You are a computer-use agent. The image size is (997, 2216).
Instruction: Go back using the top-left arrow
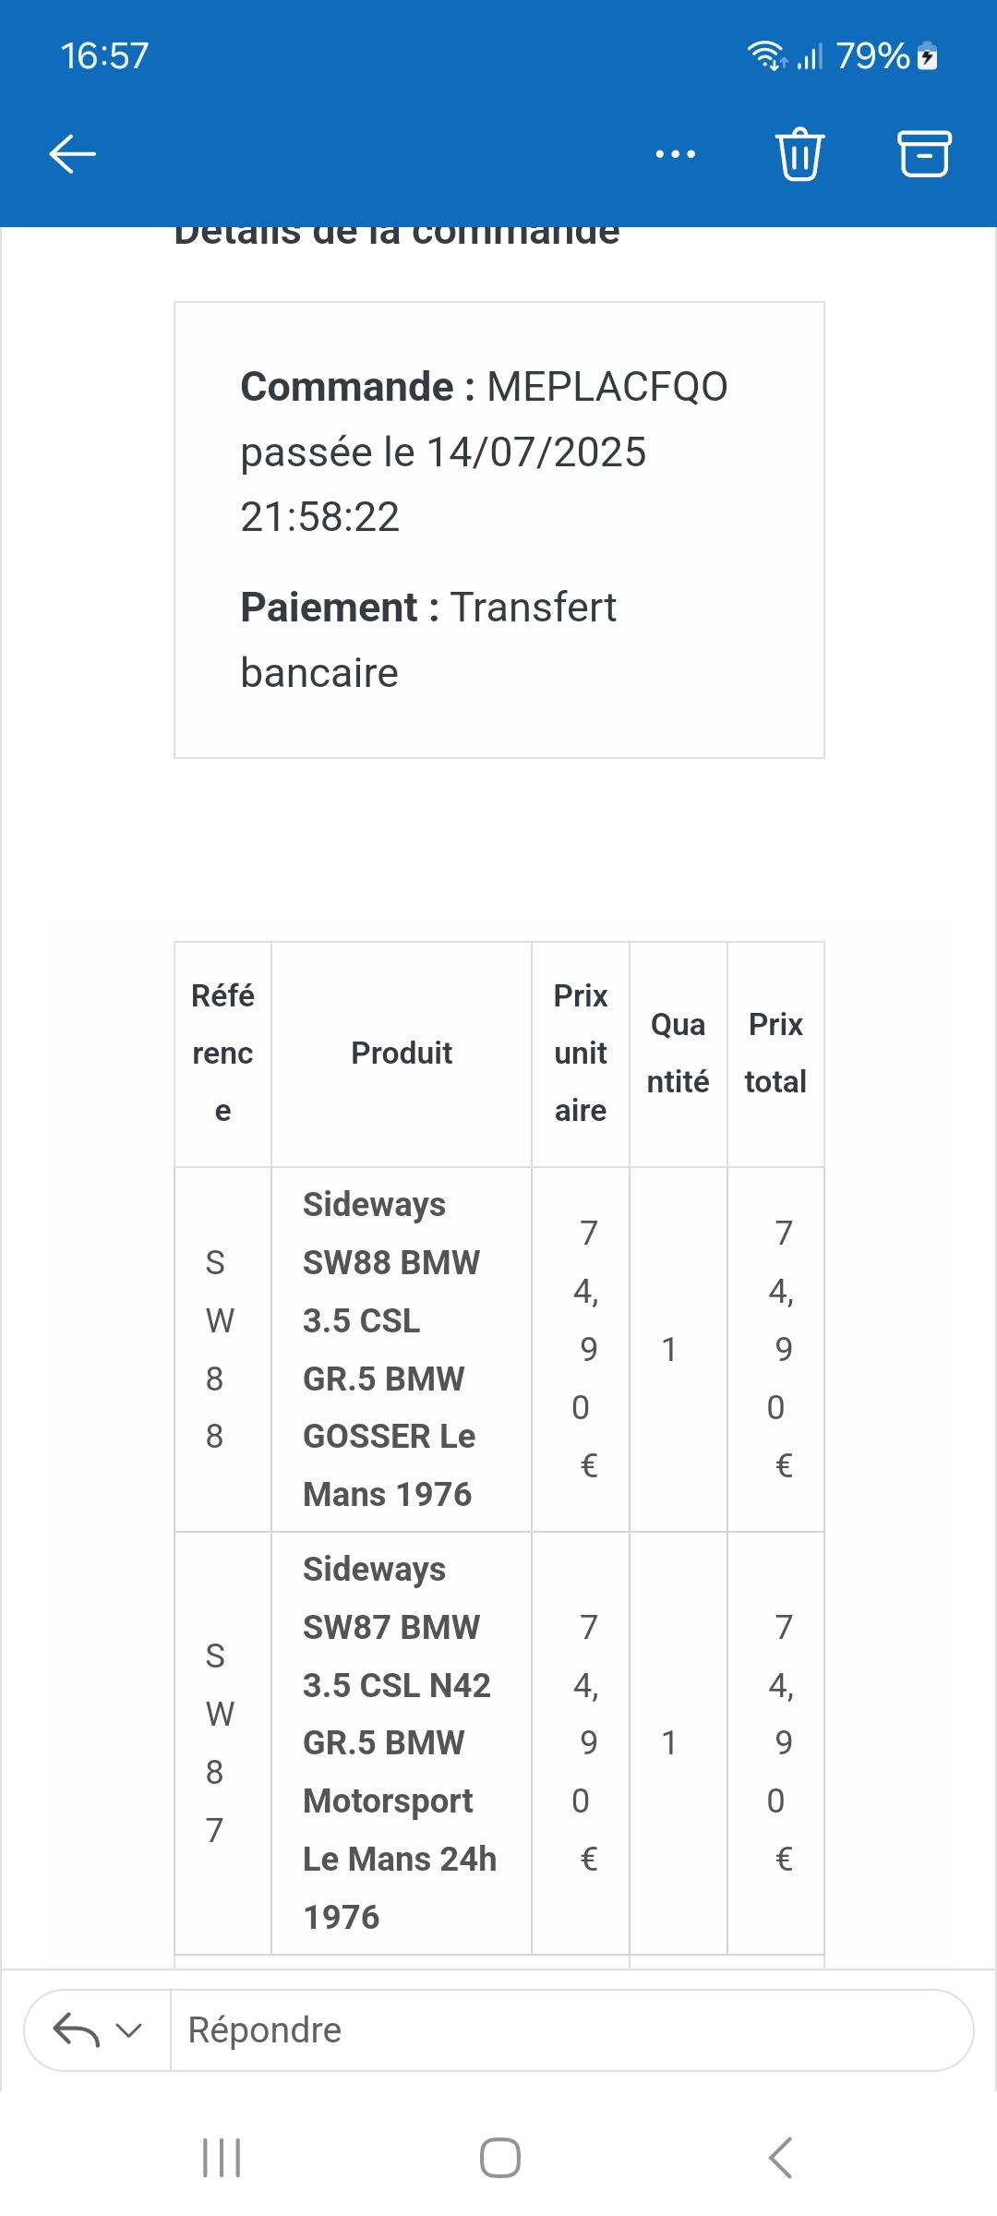pos(73,153)
